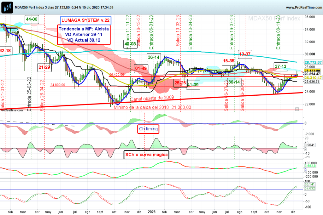Click the 'Entrada 19-07-23' vertical marker label
323x215 pixels.
(x=232, y=32)
